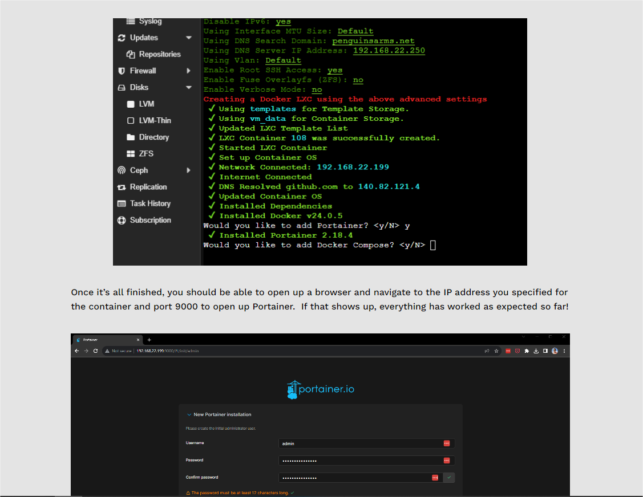Image resolution: width=643 pixels, height=497 pixels.
Task: Open a new browser tab
Action: click(149, 340)
